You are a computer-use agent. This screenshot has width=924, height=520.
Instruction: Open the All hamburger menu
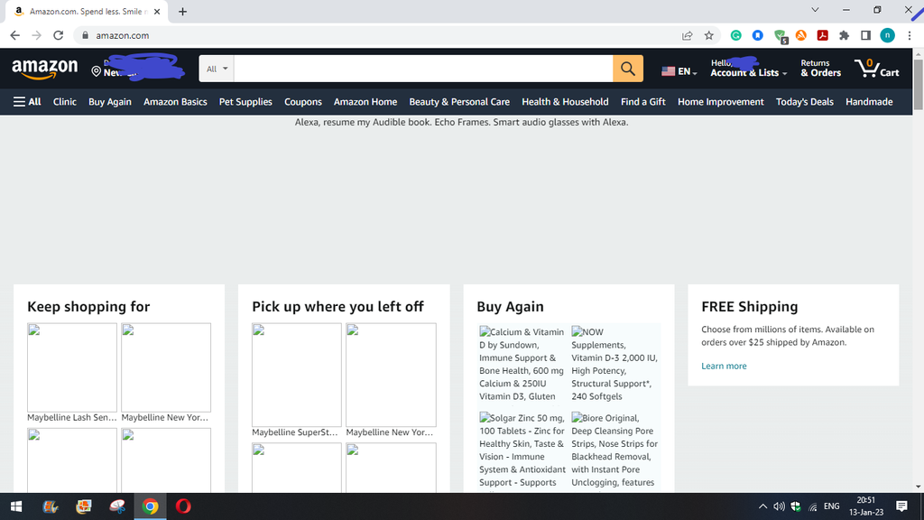[27, 101]
